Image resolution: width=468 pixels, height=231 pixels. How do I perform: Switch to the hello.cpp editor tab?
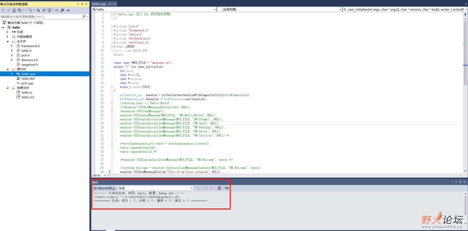tap(99, 4)
